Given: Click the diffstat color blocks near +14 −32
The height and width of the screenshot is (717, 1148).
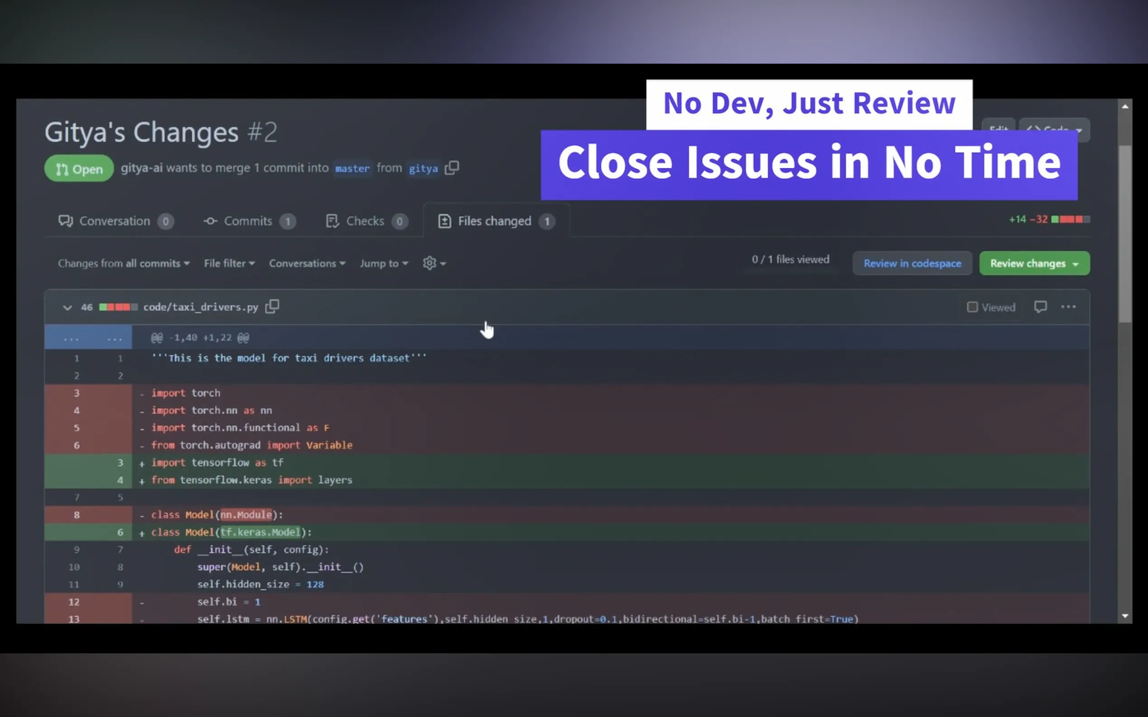Looking at the screenshot, I should point(1070,219).
